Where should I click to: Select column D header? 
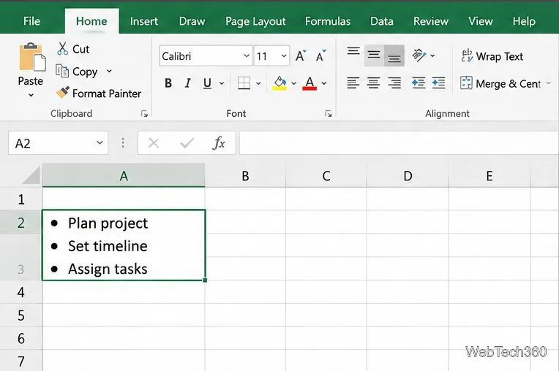click(x=408, y=175)
